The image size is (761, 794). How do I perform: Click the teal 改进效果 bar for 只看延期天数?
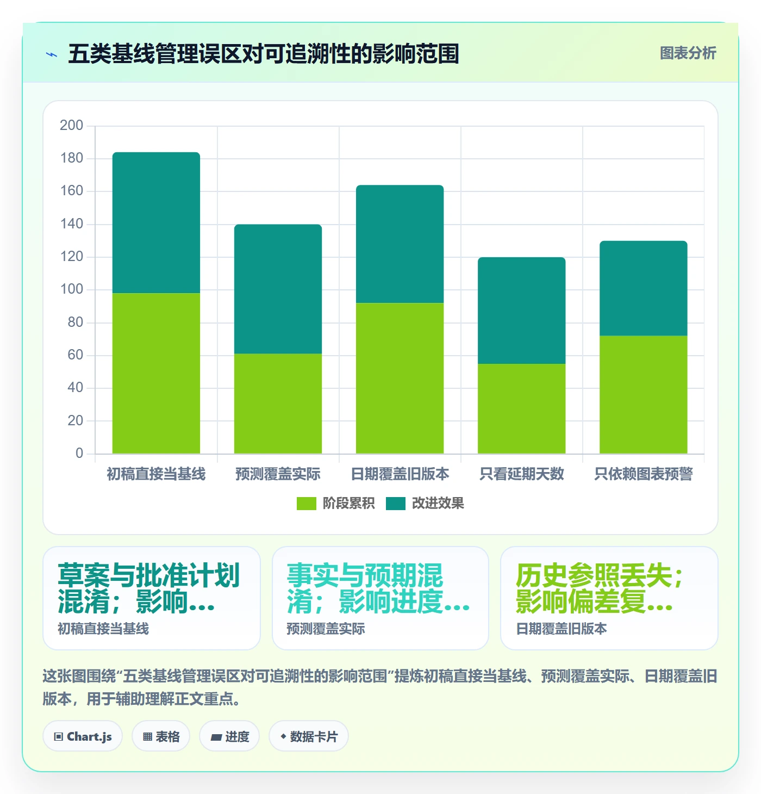[521, 311]
